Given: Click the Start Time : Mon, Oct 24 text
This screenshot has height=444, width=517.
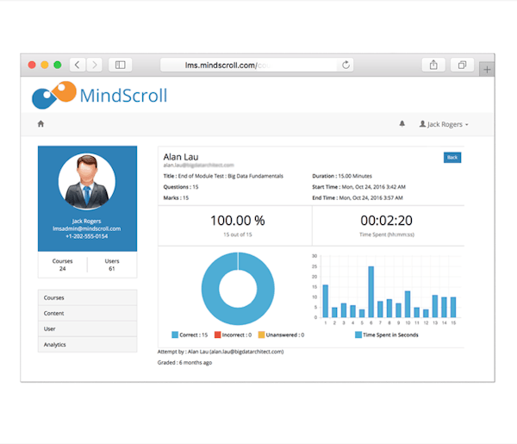Looking at the screenshot, I should 358,187.
